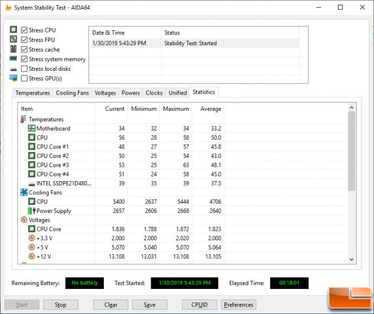Click the CPU Core #3 maximum value 63
The height and width of the screenshot is (314, 374).
186,165
